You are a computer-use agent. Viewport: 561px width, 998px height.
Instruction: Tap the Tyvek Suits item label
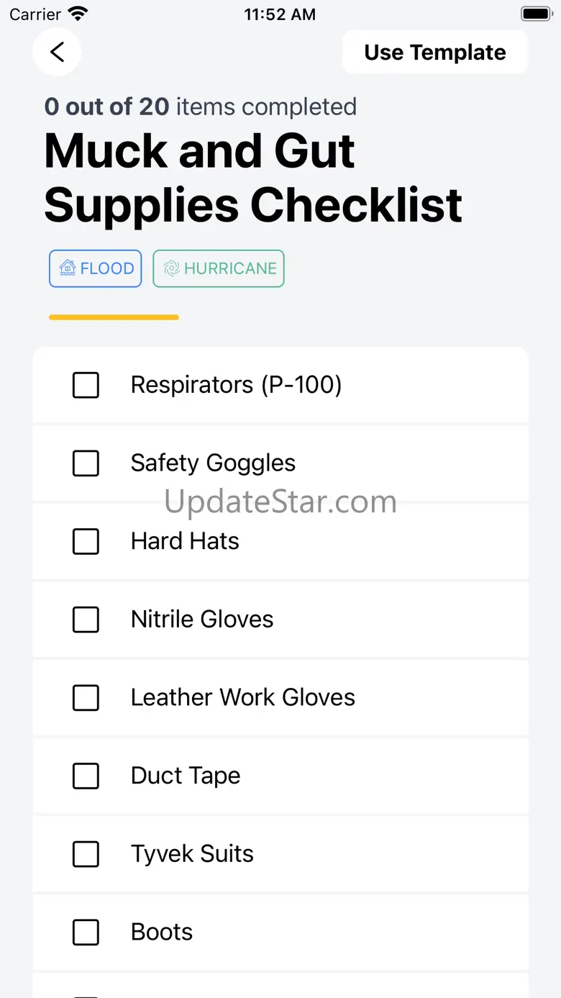192,854
